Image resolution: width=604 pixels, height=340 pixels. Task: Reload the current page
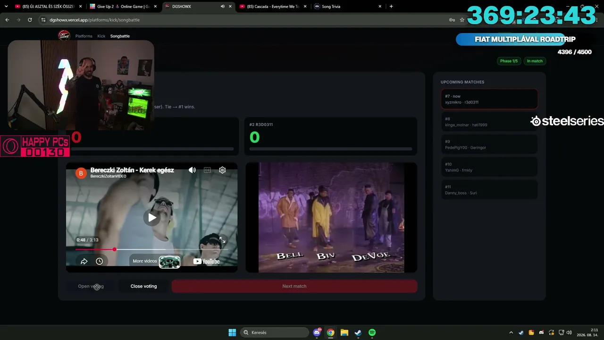tap(30, 20)
